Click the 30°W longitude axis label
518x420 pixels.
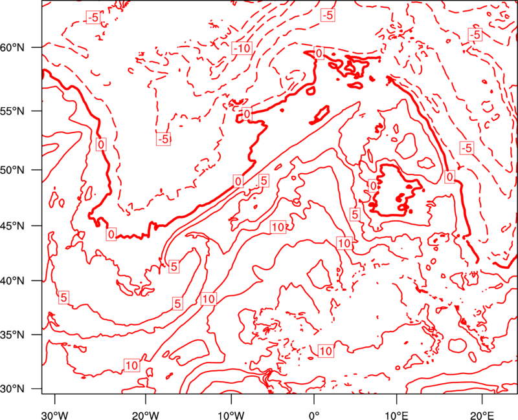(x=55, y=415)
